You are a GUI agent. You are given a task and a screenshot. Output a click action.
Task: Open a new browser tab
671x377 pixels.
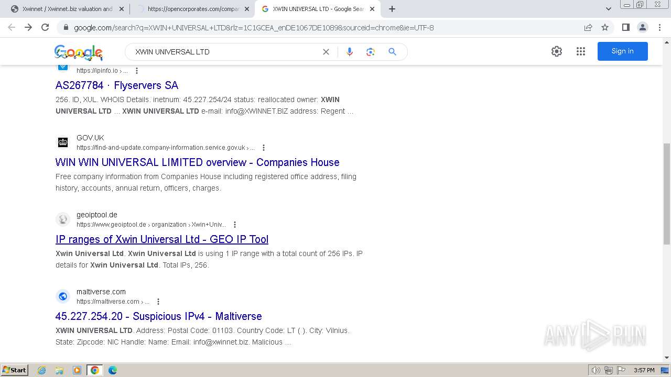[x=392, y=9]
